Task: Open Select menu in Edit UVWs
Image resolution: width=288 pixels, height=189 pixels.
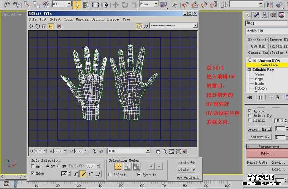Action: click(55, 19)
